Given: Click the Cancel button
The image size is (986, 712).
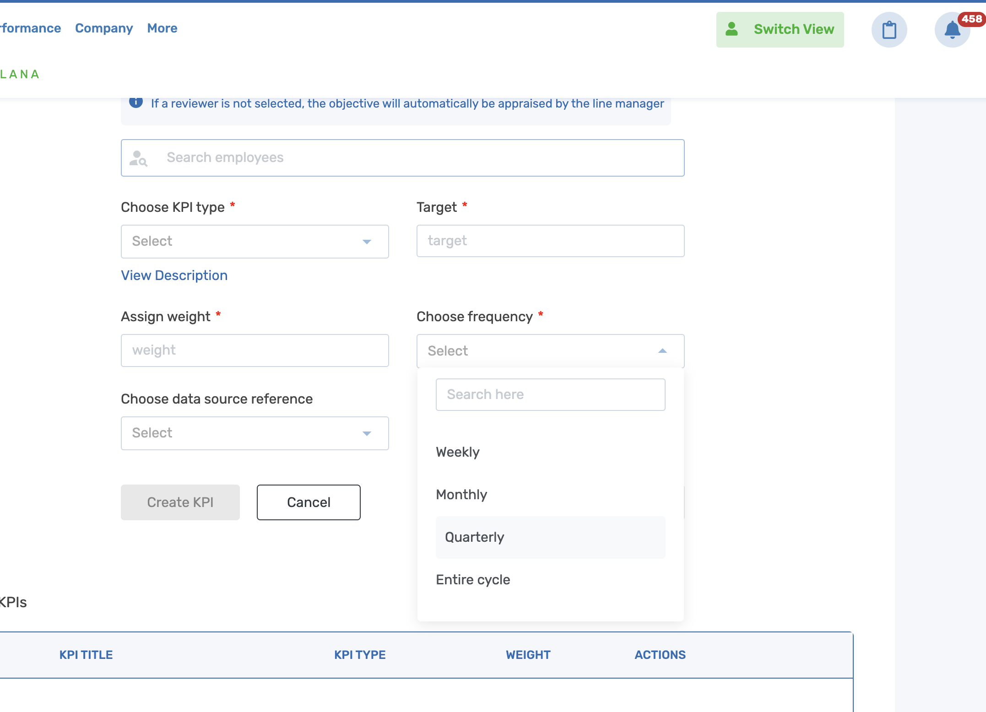Looking at the screenshot, I should click(x=309, y=502).
